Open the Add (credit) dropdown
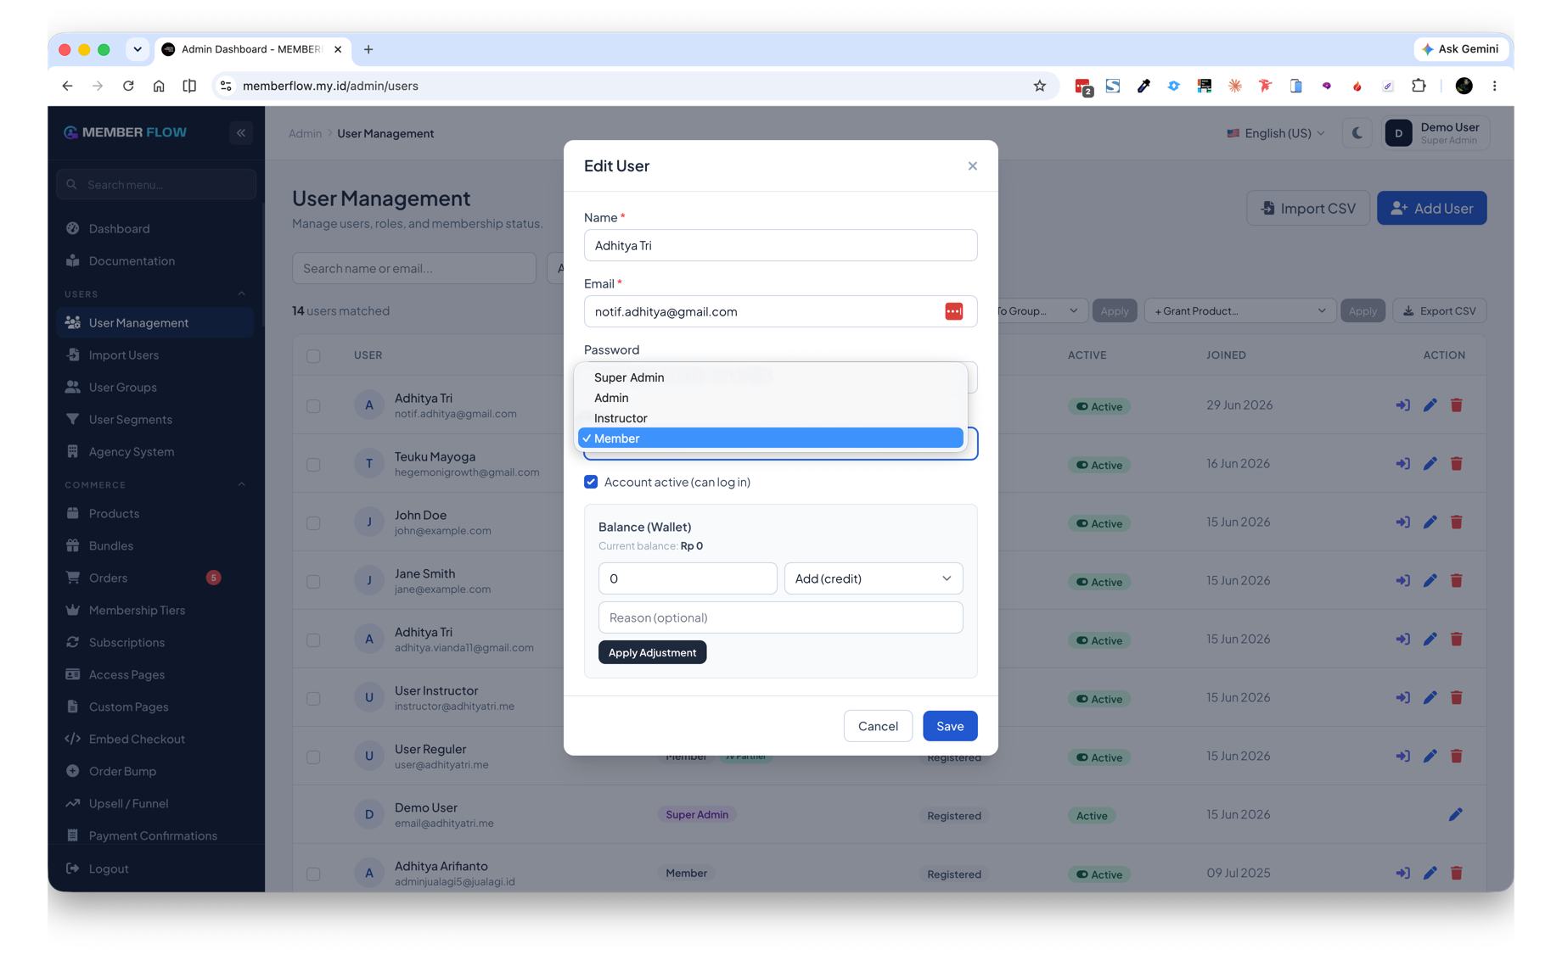This screenshot has height=955, width=1562. click(873, 578)
